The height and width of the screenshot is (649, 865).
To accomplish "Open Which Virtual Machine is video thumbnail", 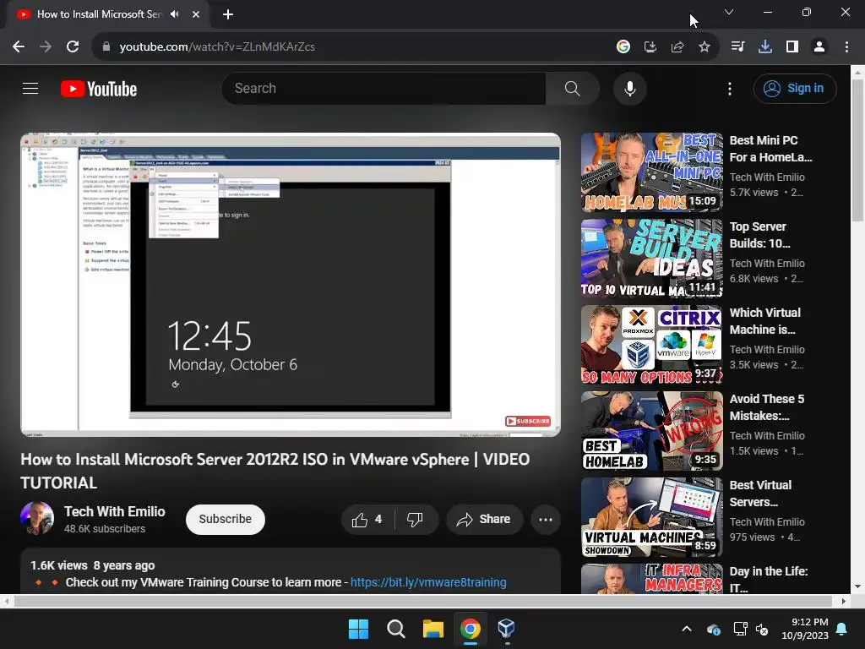I will pyautogui.click(x=651, y=345).
